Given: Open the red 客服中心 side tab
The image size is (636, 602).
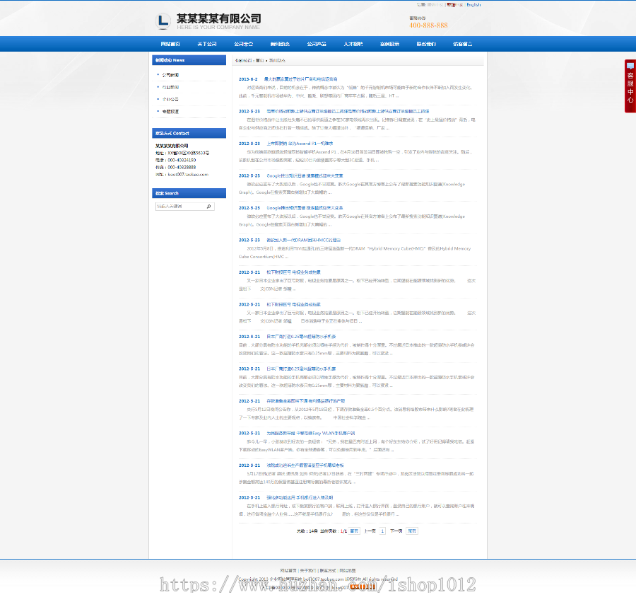Looking at the screenshot, I should [x=630, y=86].
